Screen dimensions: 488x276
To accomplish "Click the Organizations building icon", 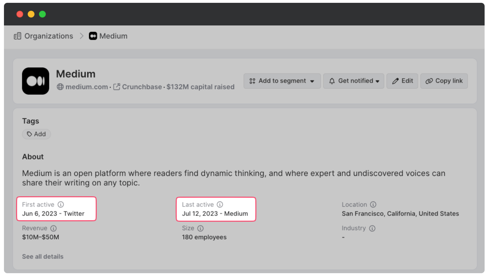I will (18, 36).
